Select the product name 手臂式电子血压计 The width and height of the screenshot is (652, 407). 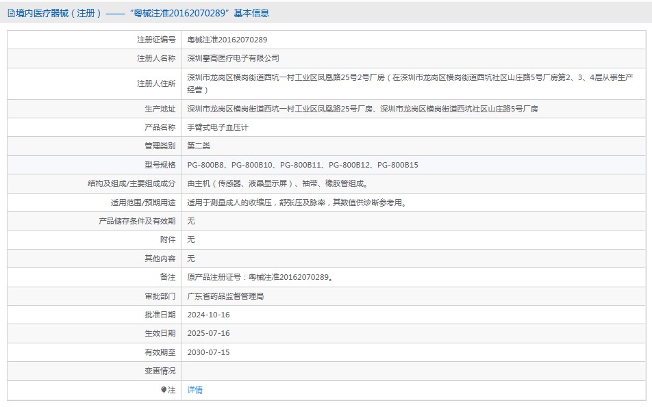tap(218, 127)
